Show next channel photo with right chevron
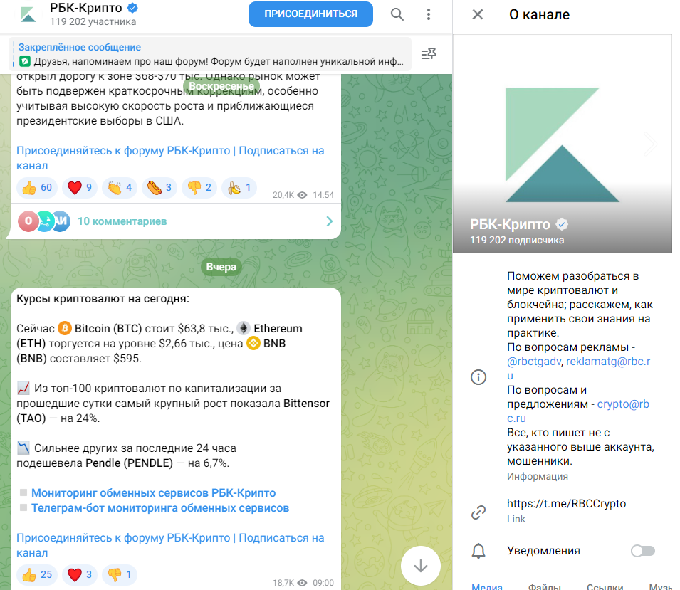Screen dimensions: 680x590 (x=651, y=144)
